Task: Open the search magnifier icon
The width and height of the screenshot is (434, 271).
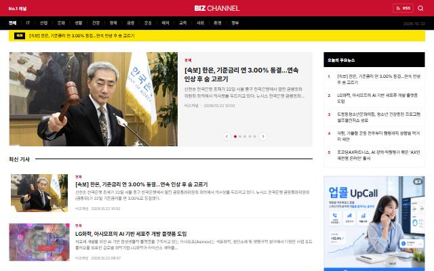Action: point(420,8)
